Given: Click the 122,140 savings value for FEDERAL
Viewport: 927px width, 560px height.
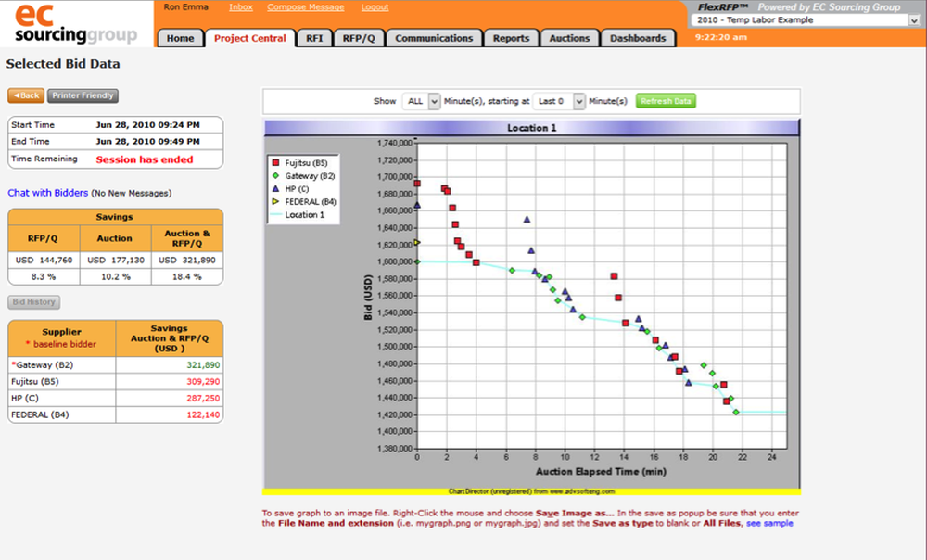Looking at the screenshot, I should coord(203,415).
